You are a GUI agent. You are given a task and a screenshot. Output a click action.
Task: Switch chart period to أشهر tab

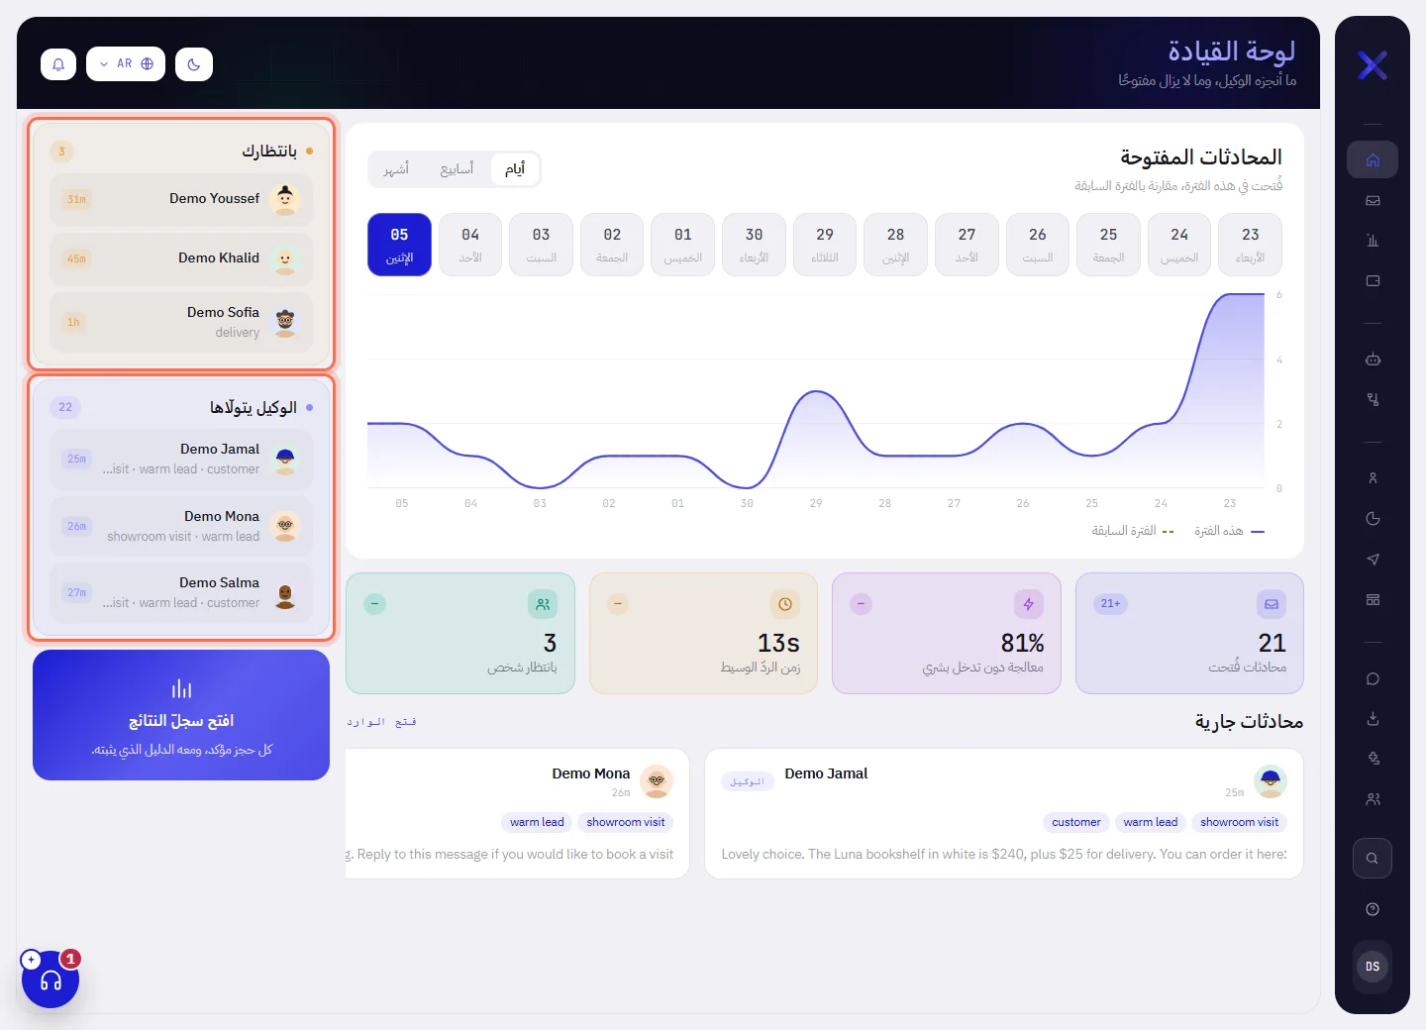(x=396, y=169)
